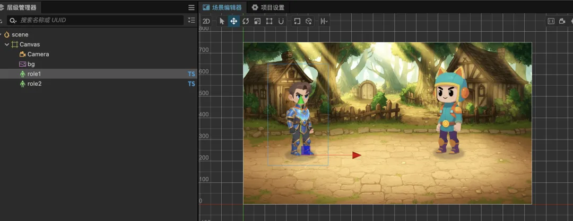This screenshot has width=573, height=221.
Task: Click the Camera node camera icon
Action: tap(23, 54)
